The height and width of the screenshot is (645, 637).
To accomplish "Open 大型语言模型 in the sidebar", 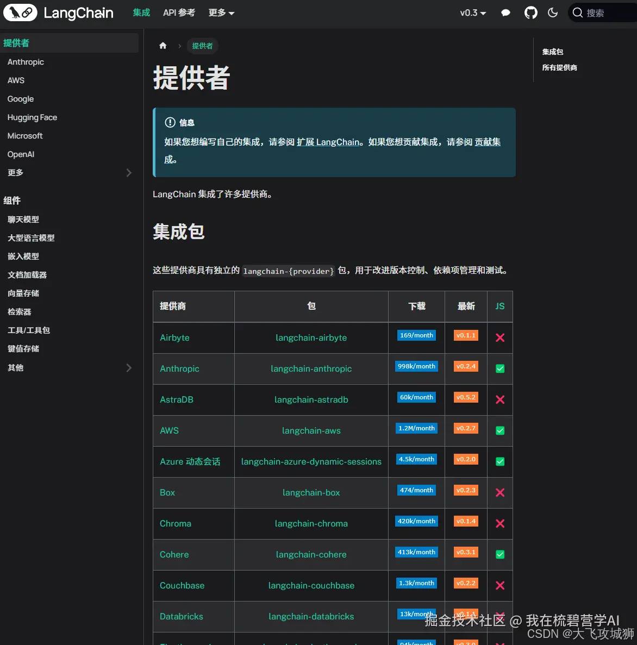I will pyautogui.click(x=31, y=238).
